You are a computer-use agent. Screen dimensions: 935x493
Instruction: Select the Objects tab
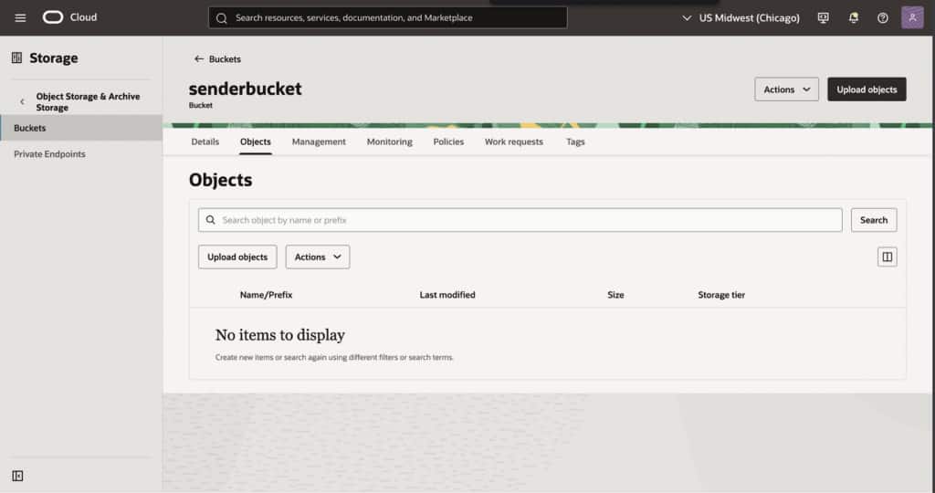pos(256,142)
